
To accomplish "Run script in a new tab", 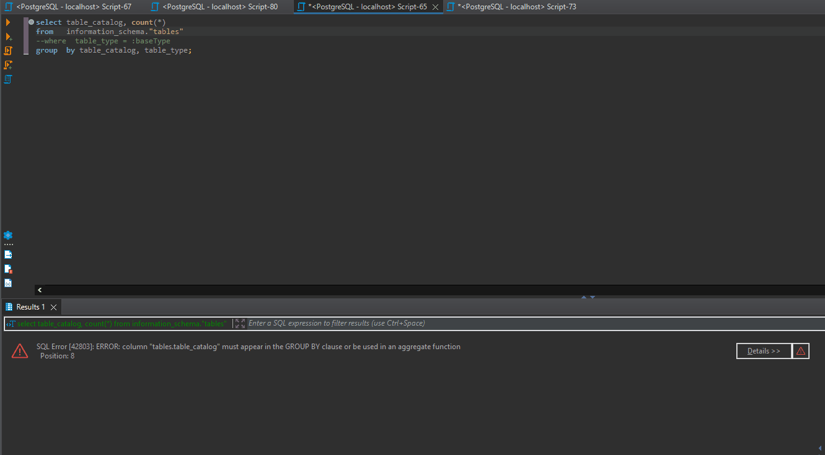I will (7, 64).
